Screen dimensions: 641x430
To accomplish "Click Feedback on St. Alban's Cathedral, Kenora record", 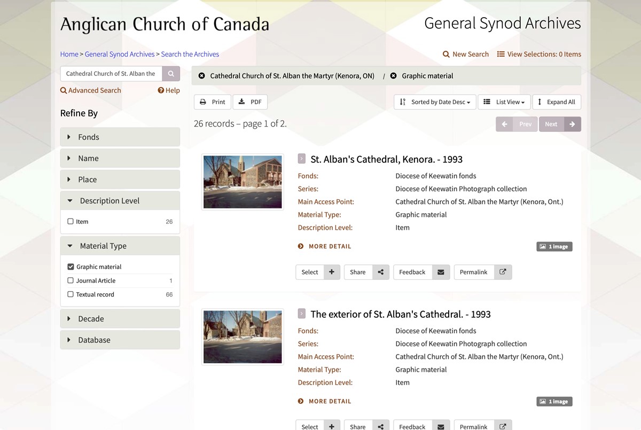I will pos(412,272).
